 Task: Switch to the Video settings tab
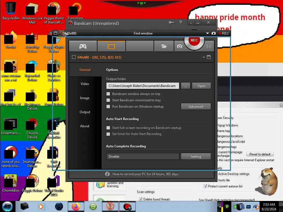pos(85,84)
